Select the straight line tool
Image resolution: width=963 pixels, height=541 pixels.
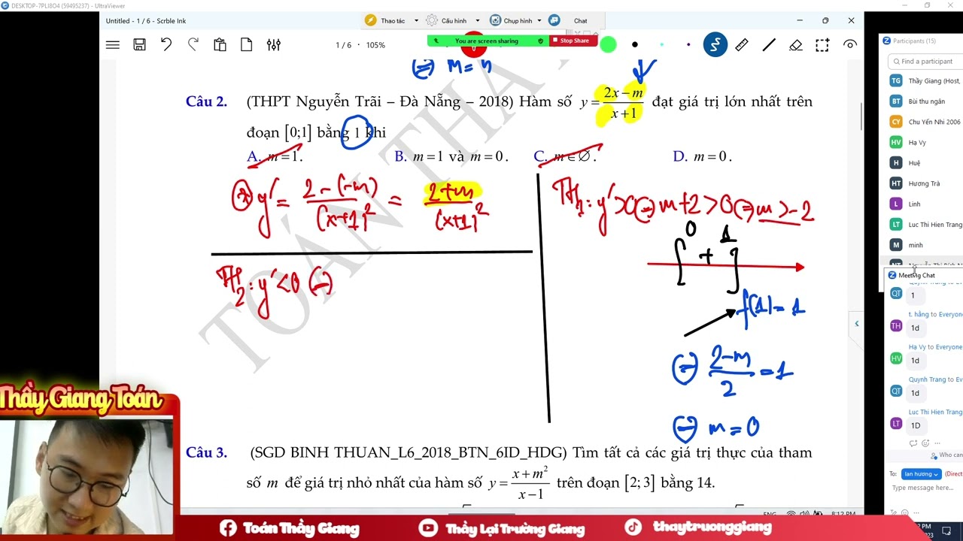(x=769, y=45)
